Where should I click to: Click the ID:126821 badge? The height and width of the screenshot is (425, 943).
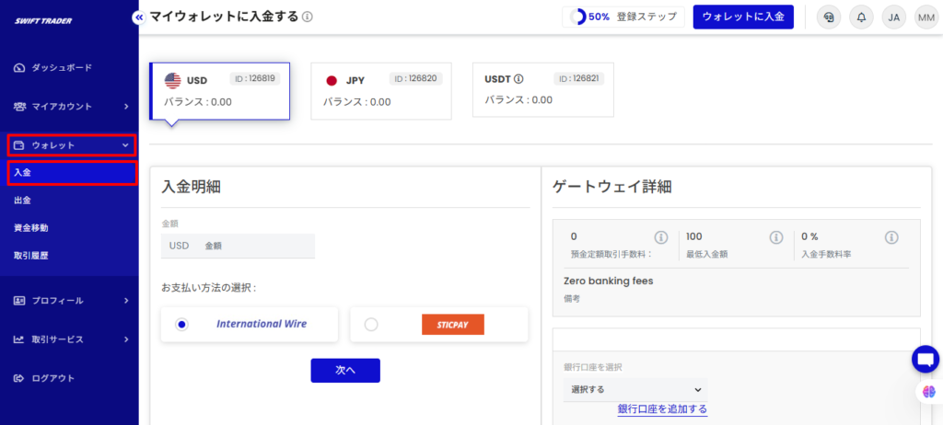578,79
